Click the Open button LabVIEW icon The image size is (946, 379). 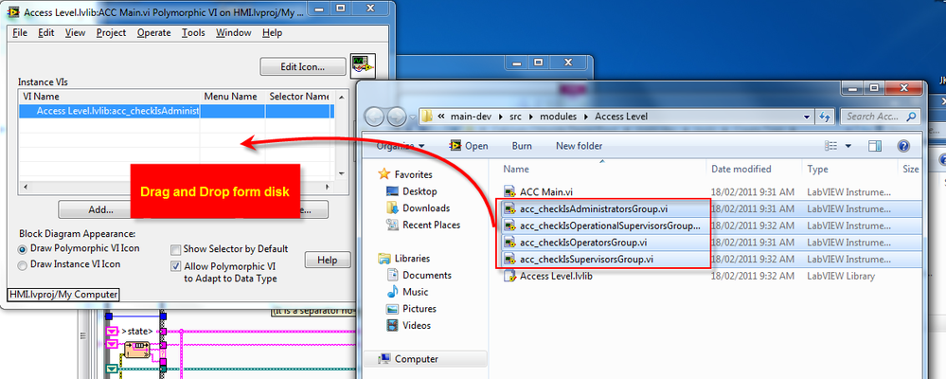click(x=455, y=146)
